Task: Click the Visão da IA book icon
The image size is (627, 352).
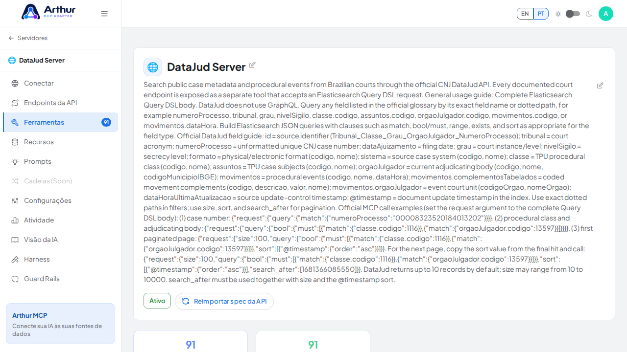Action: (x=15, y=240)
